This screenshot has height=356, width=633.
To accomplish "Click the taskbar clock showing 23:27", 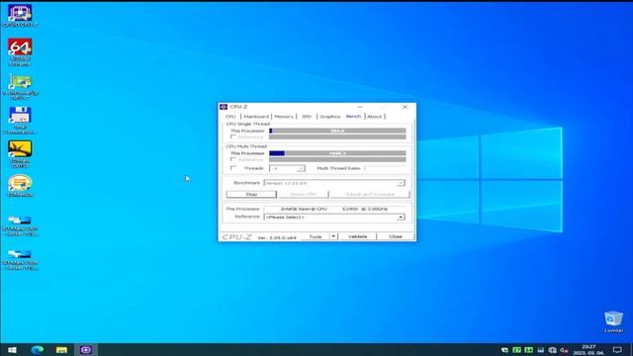I will pyautogui.click(x=588, y=349).
